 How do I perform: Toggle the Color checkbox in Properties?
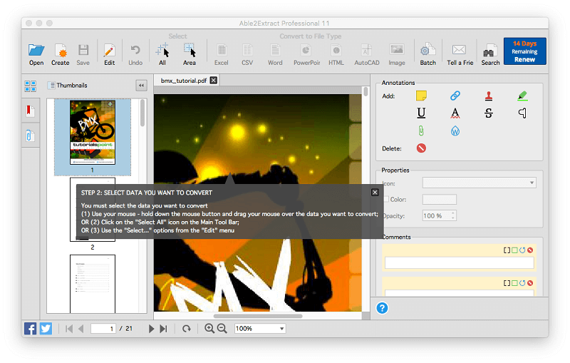point(386,199)
